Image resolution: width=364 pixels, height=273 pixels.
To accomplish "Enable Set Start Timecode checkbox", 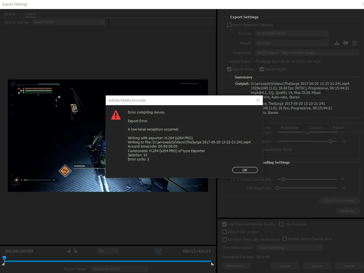I will tap(224, 240).
